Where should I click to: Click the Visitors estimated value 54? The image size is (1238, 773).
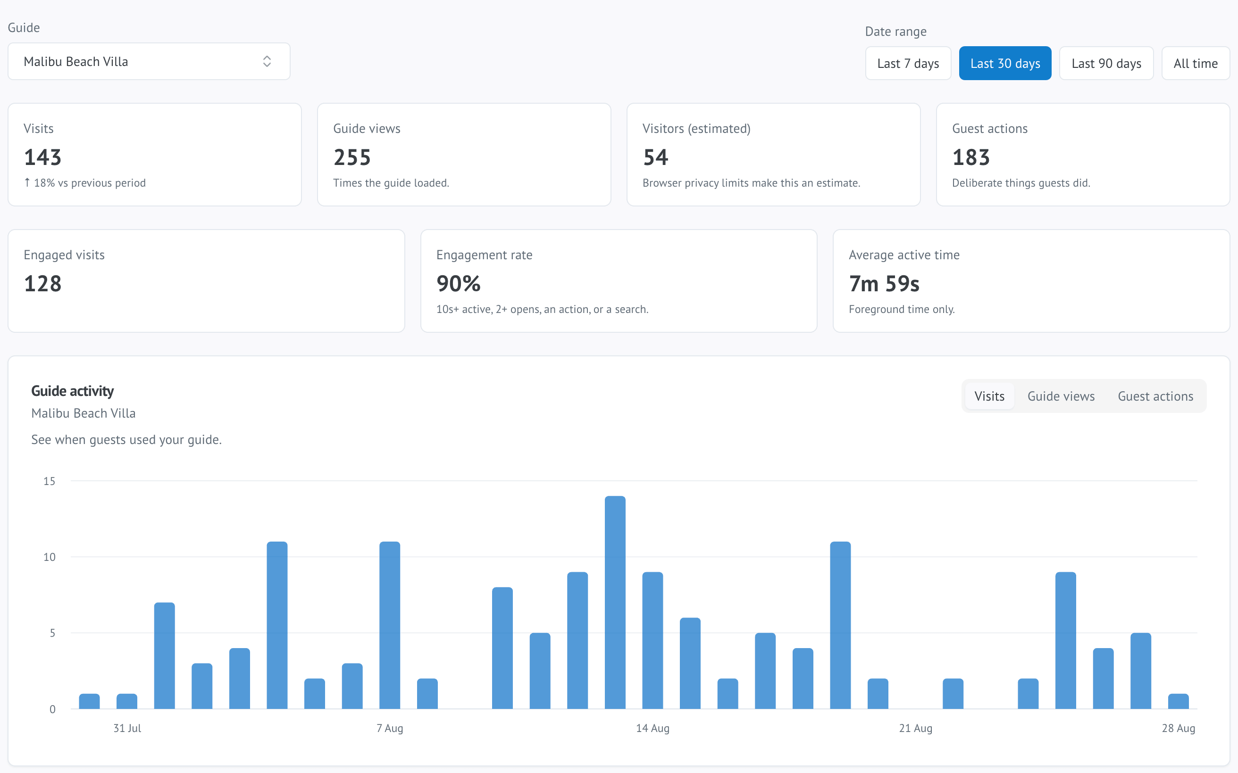(x=655, y=157)
